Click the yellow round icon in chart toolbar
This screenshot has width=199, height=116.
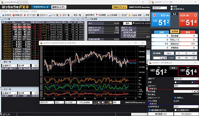point(99,103)
